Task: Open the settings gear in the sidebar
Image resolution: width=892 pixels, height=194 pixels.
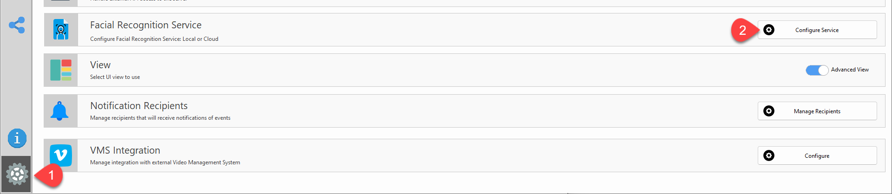Action: click(17, 174)
